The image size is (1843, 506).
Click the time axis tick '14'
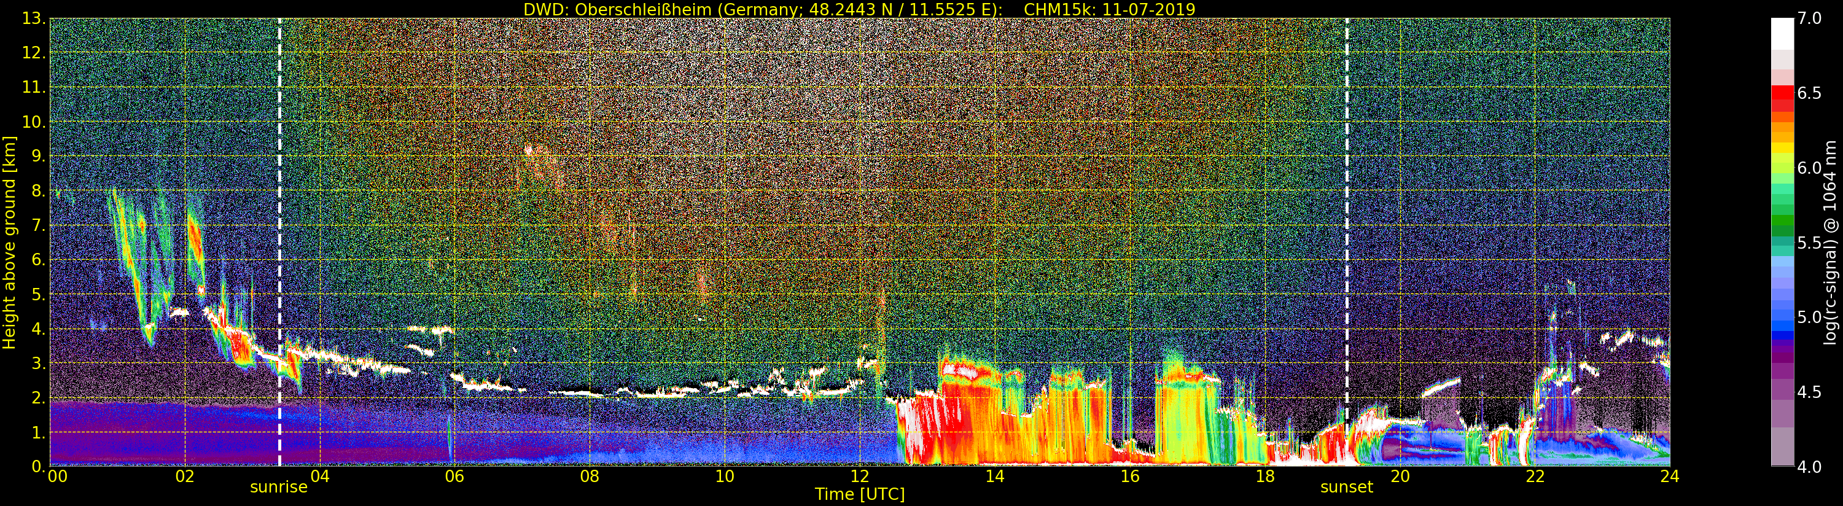[994, 477]
